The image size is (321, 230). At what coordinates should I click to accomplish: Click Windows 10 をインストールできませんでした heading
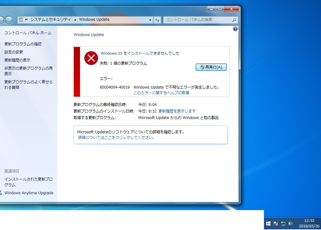click(x=140, y=53)
